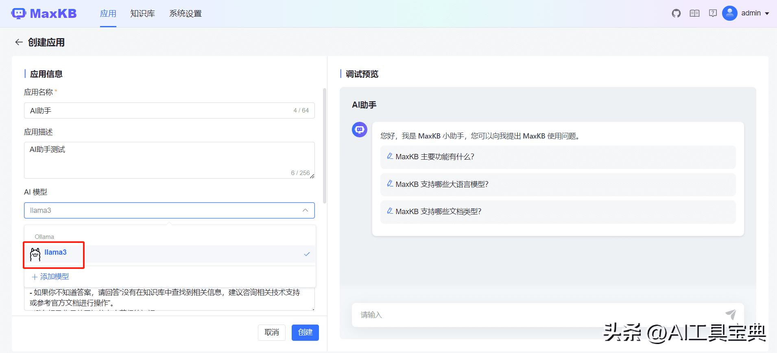Screen dimensions: 777x353
Task: Open the documentation book icon
Action: [694, 13]
